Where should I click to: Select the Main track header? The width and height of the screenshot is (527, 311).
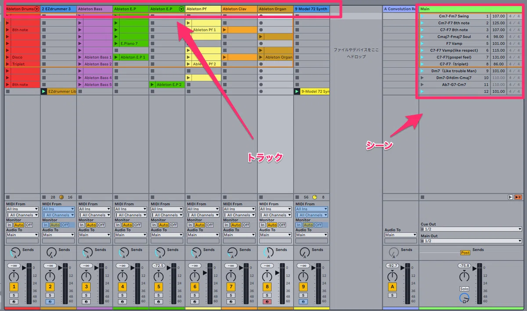tap(471, 9)
